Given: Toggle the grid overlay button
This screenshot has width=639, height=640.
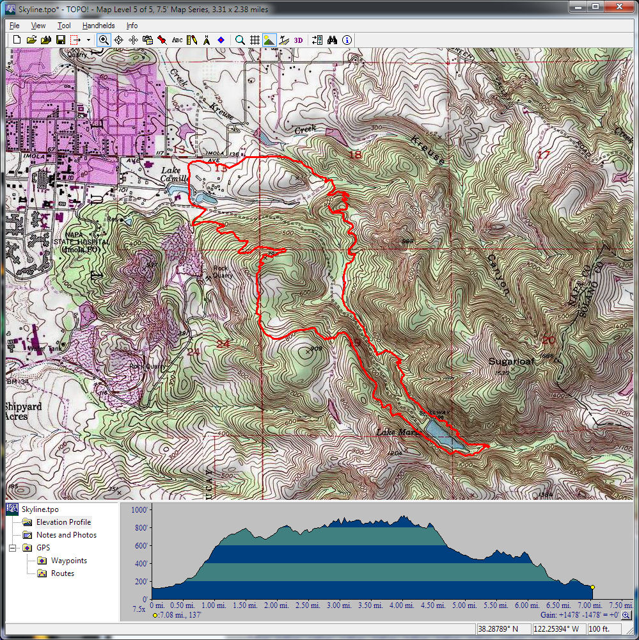Looking at the screenshot, I should [x=255, y=40].
